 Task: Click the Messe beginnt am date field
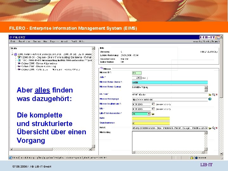[141, 104]
